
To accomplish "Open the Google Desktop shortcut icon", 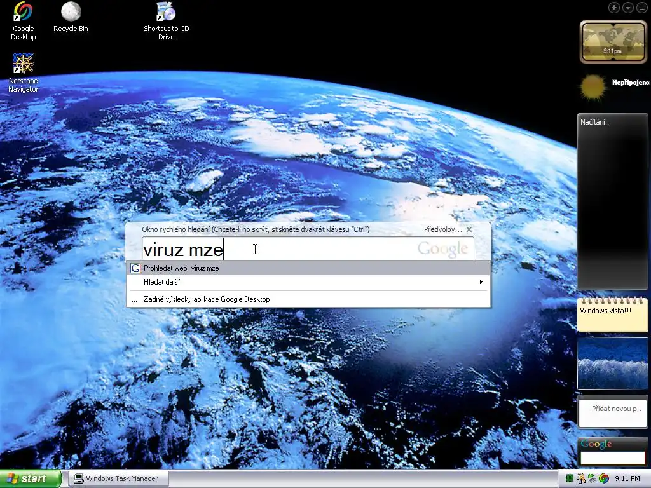I will 24,21.
